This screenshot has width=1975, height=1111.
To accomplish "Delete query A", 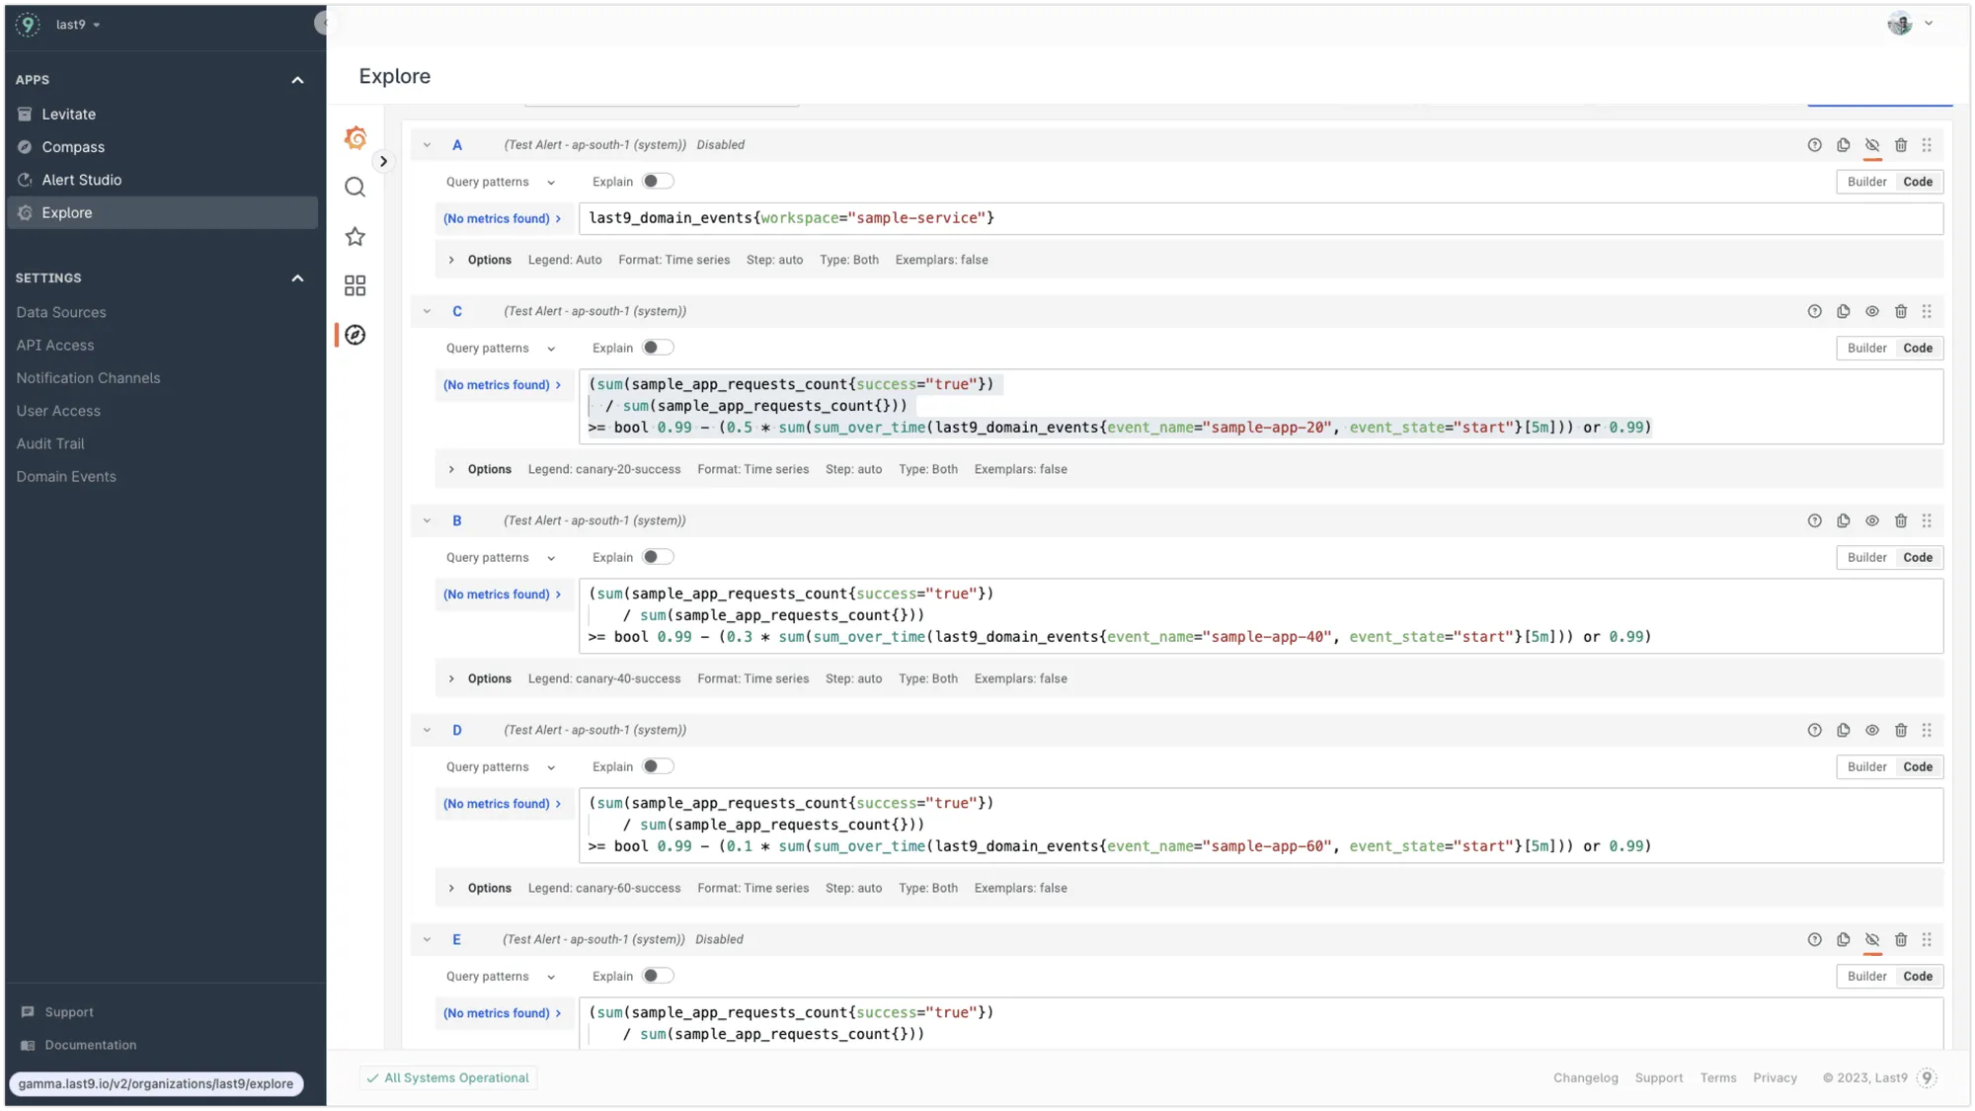I will [x=1901, y=145].
